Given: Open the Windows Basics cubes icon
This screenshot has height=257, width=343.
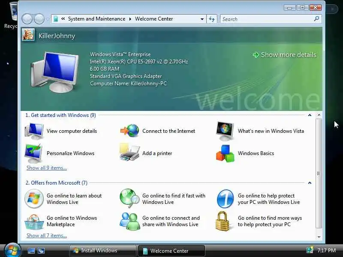Looking at the screenshot, I should pyautogui.click(x=225, y=153).
